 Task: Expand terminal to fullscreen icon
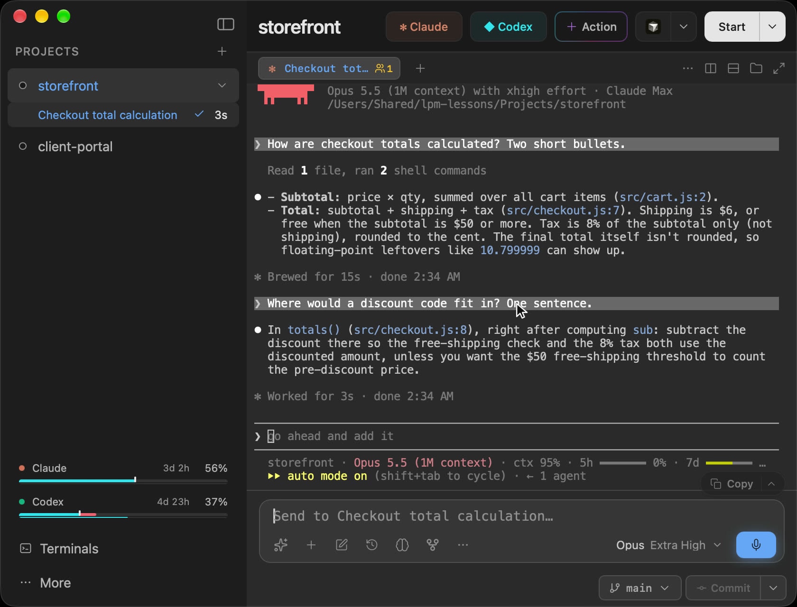coord(778,69)
